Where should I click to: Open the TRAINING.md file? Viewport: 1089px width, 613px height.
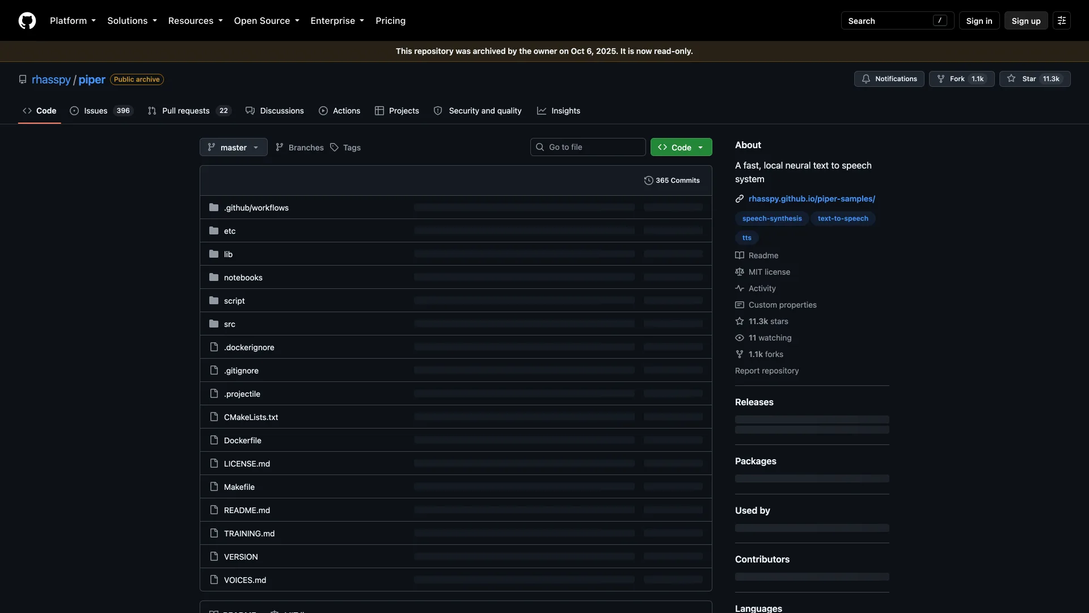[x=249, y=534]
